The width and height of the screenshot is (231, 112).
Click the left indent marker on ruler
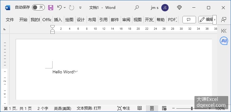coord(53,33)
